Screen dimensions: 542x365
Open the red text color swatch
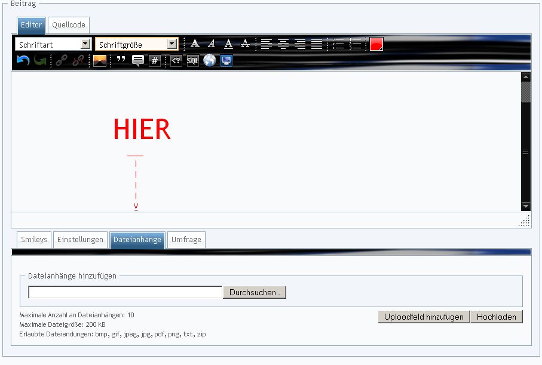coord(376,44)
